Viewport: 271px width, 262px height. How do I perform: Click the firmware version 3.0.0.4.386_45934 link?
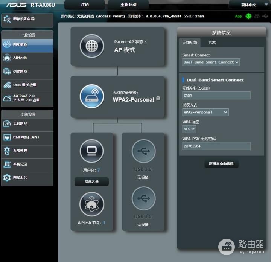[x=163, y=16]
